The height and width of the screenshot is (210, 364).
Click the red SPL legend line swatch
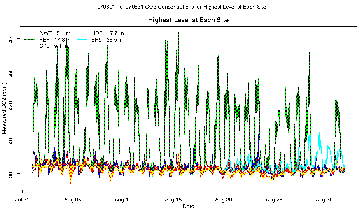pos(30,46)
